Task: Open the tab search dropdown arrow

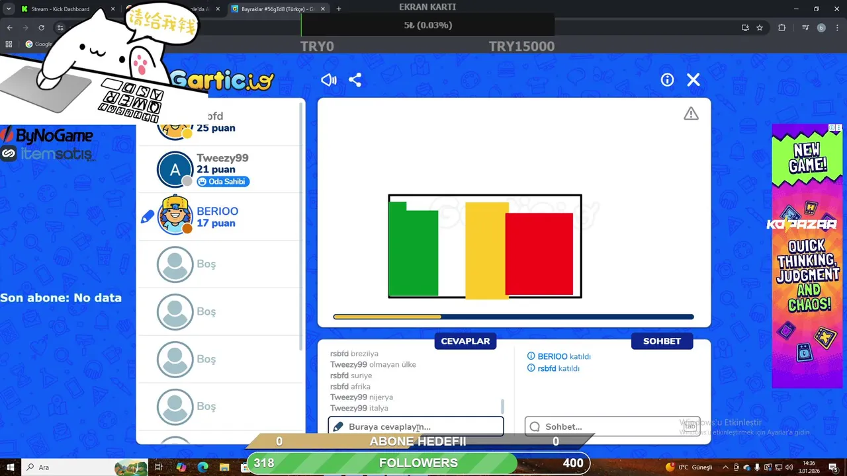Action: (x=9, y=9)
